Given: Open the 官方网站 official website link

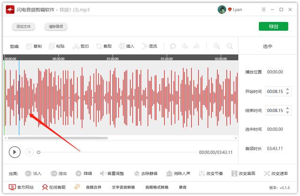Looking at the screenshot, I should [x=21, y=187].
